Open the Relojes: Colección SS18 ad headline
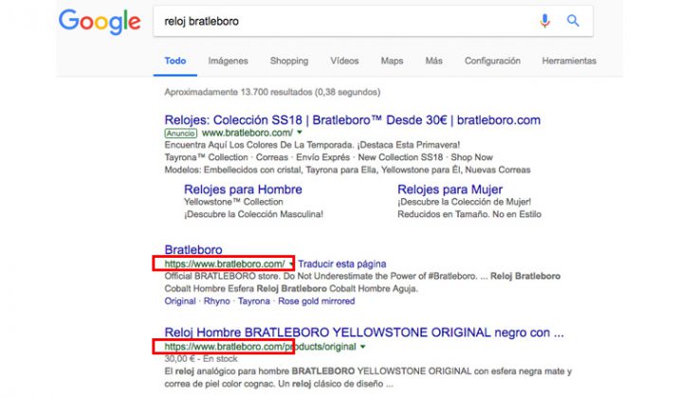Screen dimensions: 679x398 [x=352, y=120]
